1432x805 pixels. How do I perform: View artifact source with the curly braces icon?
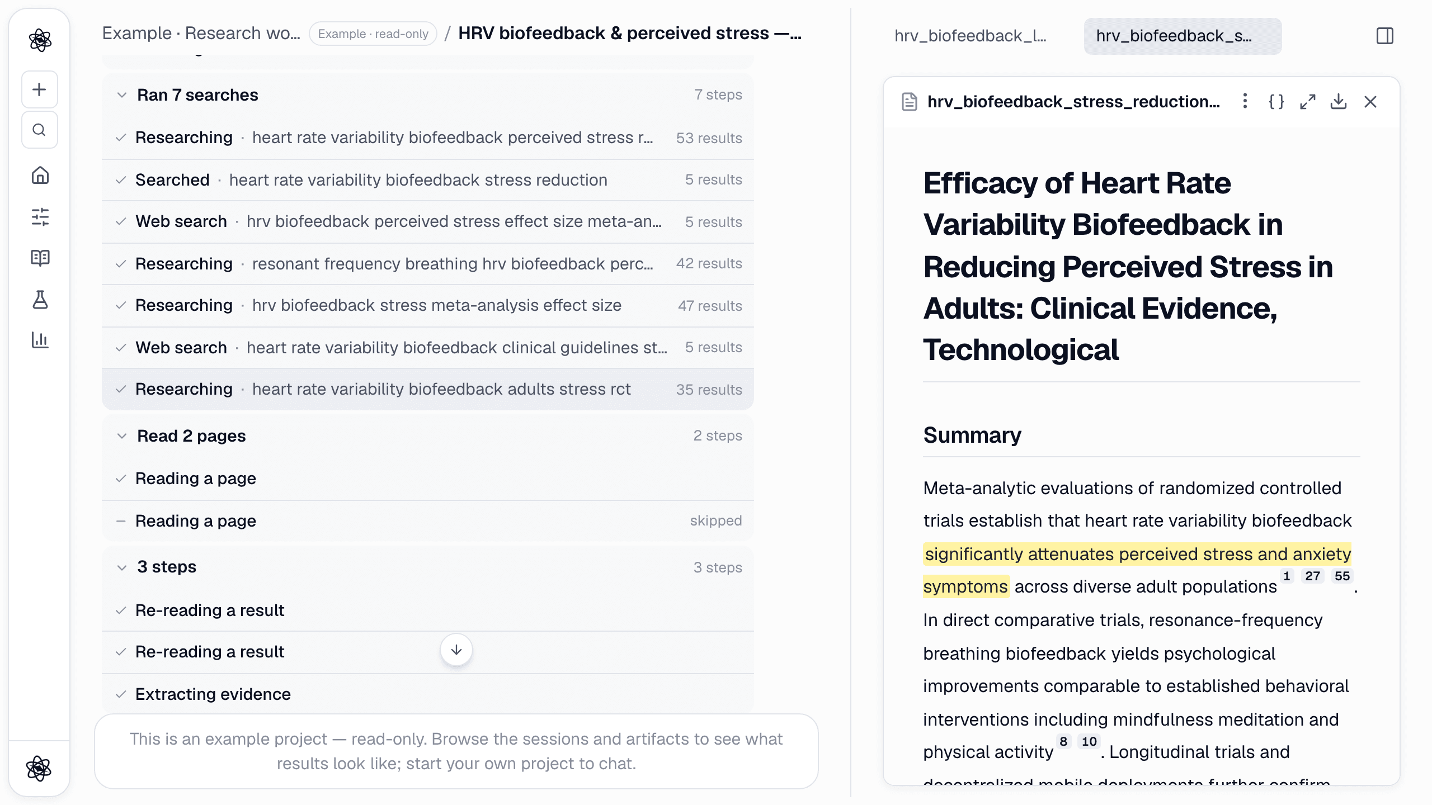(x=1276, y=102)
